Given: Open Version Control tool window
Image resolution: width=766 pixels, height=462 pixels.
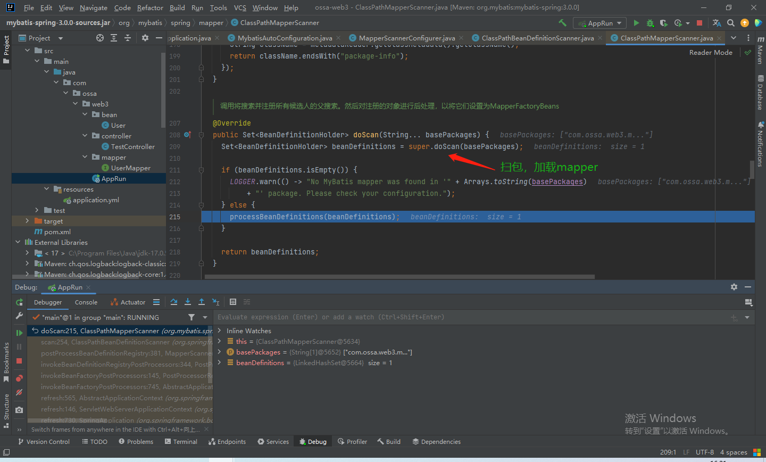Looking at the screenshot, I should point(44,441).
